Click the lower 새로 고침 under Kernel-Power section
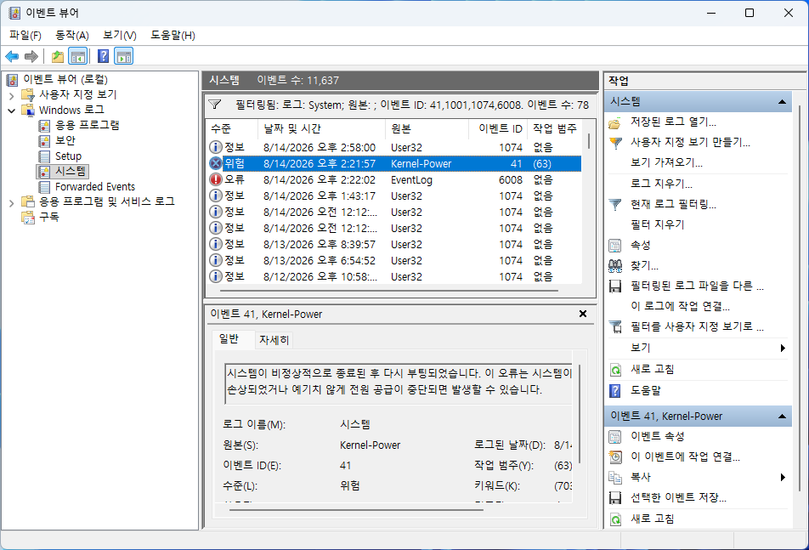The width and height of the screenshot is (809, 550). tap(652, 519)
